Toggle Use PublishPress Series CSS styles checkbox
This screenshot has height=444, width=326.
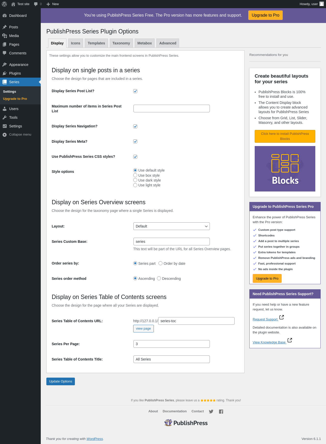(x=135, y=157)
